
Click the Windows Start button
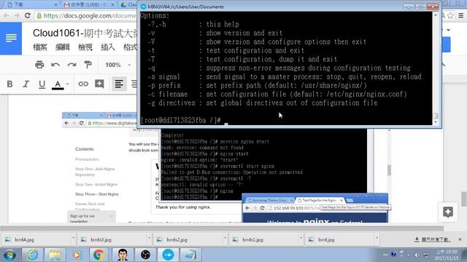9,255
